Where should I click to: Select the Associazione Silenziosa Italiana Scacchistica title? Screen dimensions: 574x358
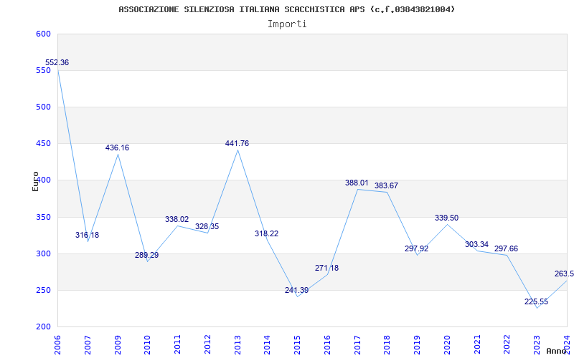pyautogui.click(x=287, y=9)
